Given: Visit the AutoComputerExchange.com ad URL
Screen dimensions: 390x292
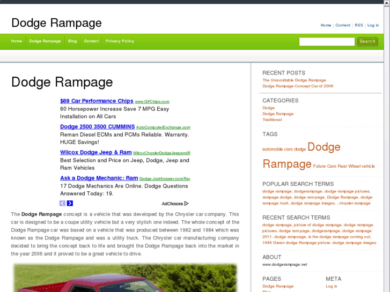Looking at the screenshot, I should pyautogui.click(x=163, y=127).
